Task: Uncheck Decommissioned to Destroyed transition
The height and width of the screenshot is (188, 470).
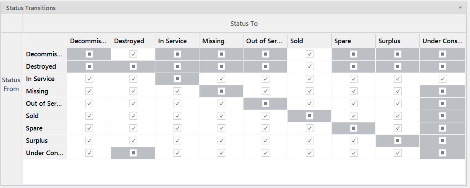Action: (133, 54)
